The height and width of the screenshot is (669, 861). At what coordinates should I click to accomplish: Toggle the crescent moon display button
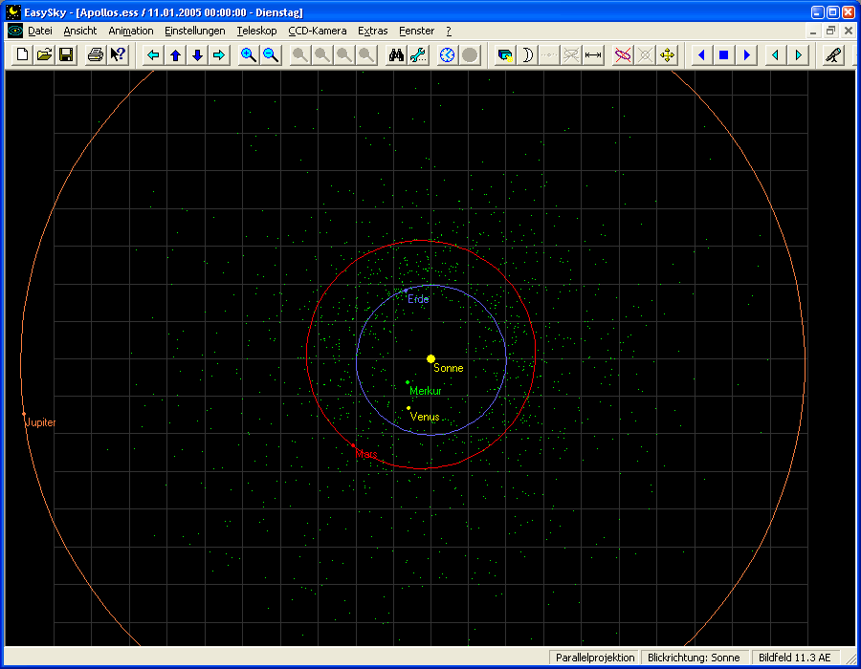pos(527,55)
